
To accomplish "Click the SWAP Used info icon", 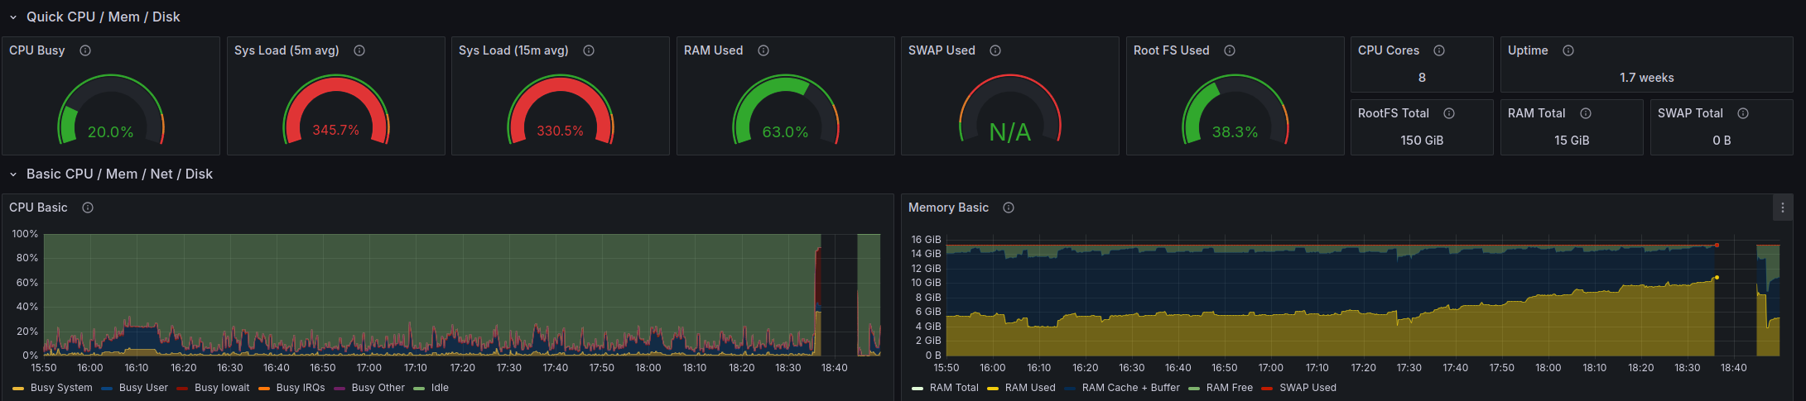I will 995,50.
